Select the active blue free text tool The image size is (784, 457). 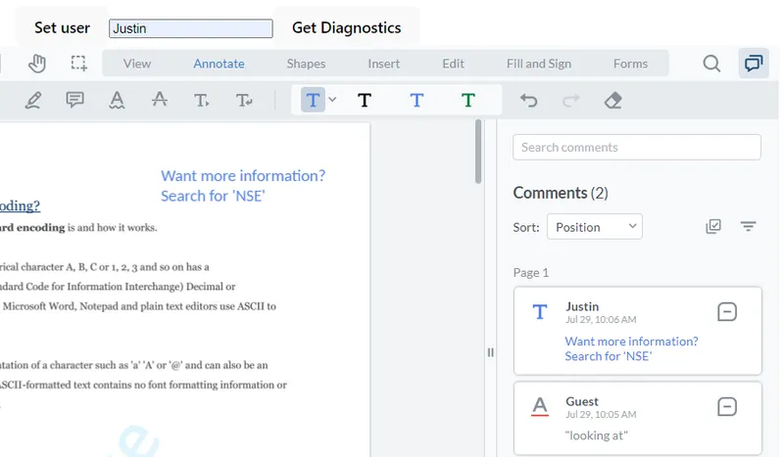pos(313,100)
